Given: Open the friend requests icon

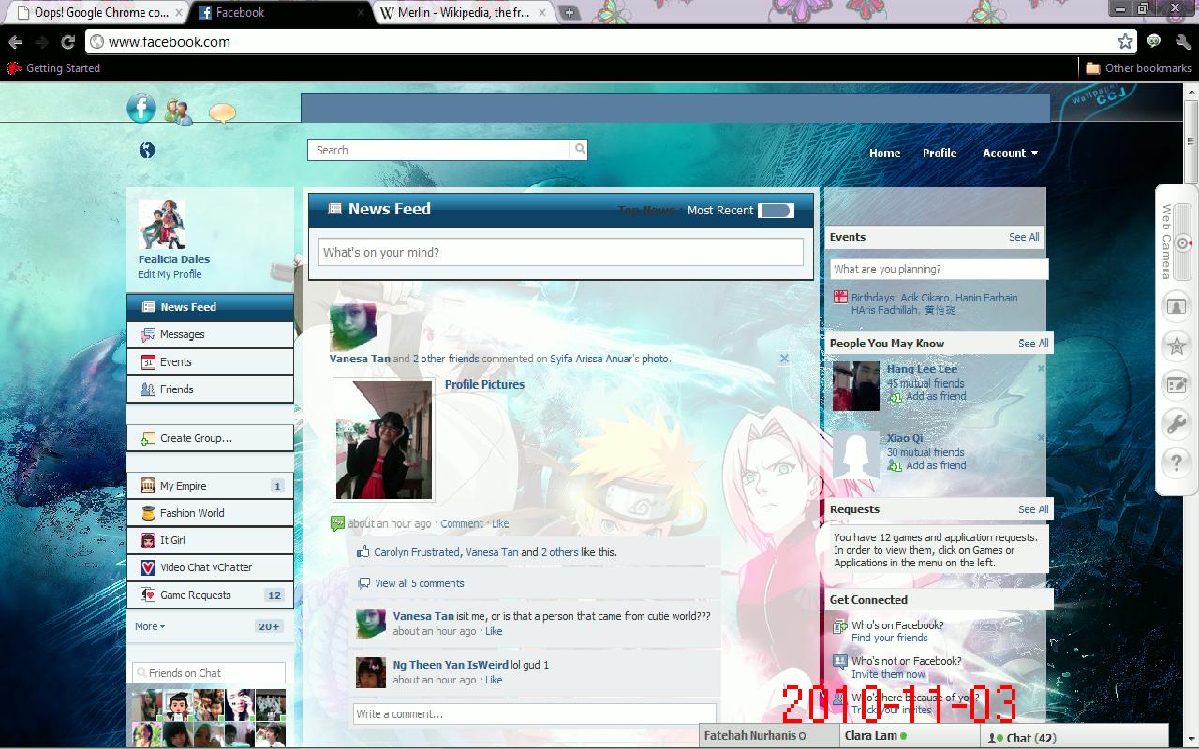Looking at the screenshot, I should pyautogui.click(x=178, y=111).
